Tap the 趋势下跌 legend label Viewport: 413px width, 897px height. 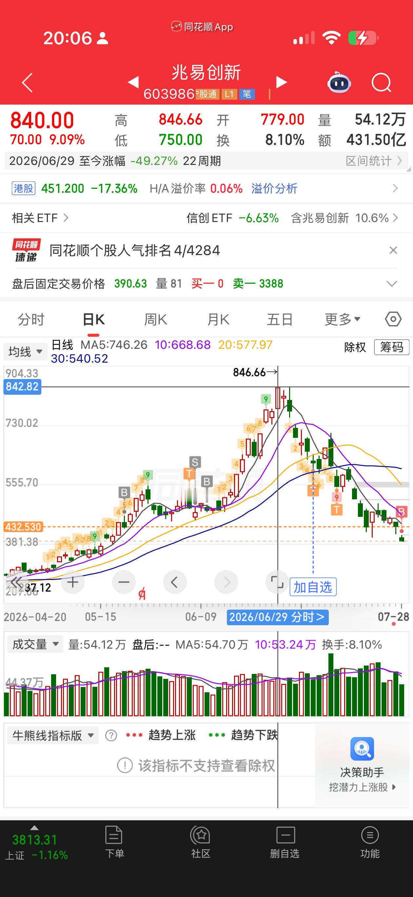point(255,735)
